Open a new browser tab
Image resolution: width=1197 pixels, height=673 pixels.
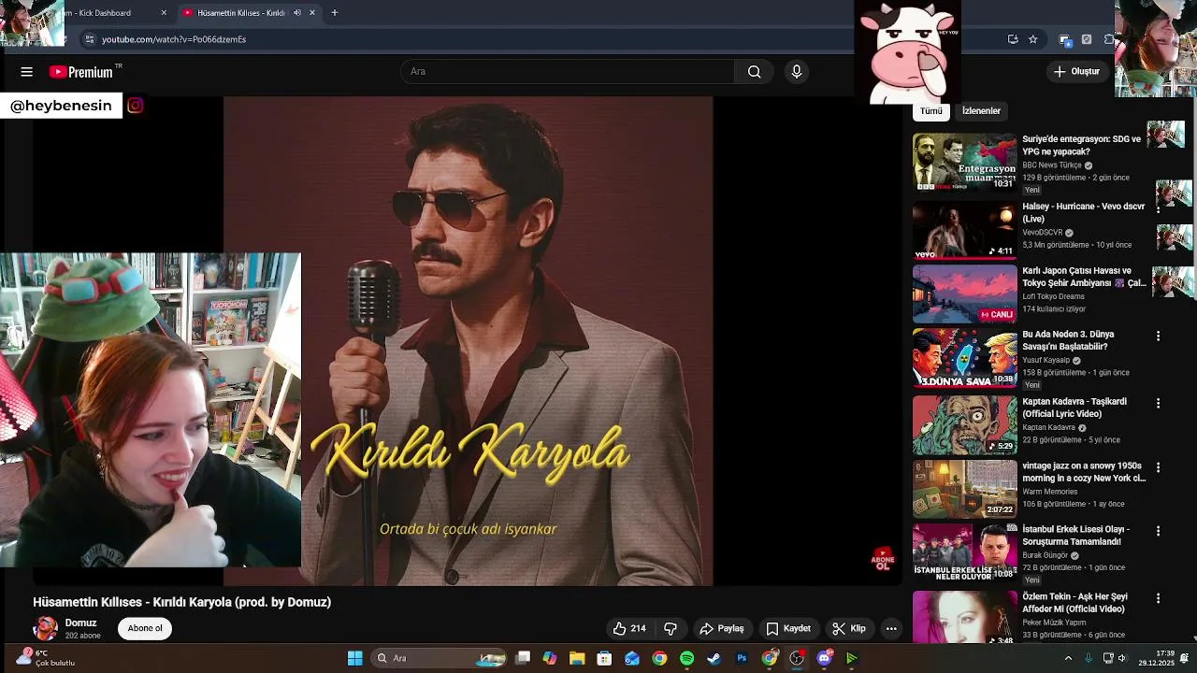click(335, 13)
